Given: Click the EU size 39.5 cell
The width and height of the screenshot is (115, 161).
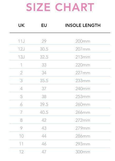Looking at the screenshot, I should pos(44,104).
